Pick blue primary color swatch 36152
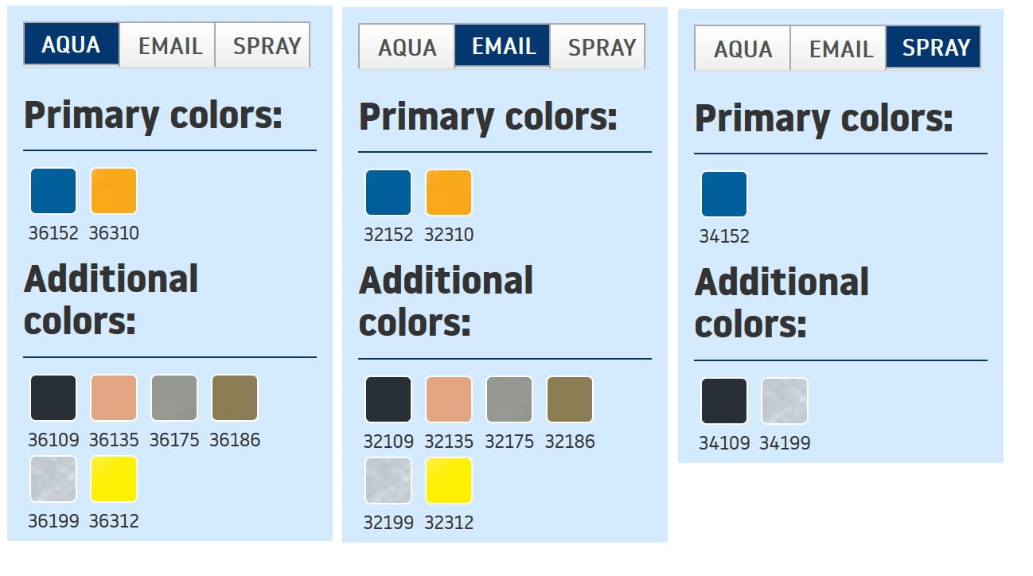The width and height of the screenshot is (1033, 576). (53, 191)
